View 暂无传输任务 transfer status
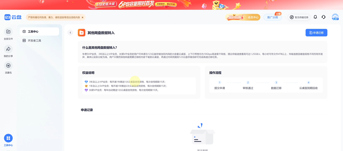The height and width of the screenshot is (151, 343). pos(299,17)
